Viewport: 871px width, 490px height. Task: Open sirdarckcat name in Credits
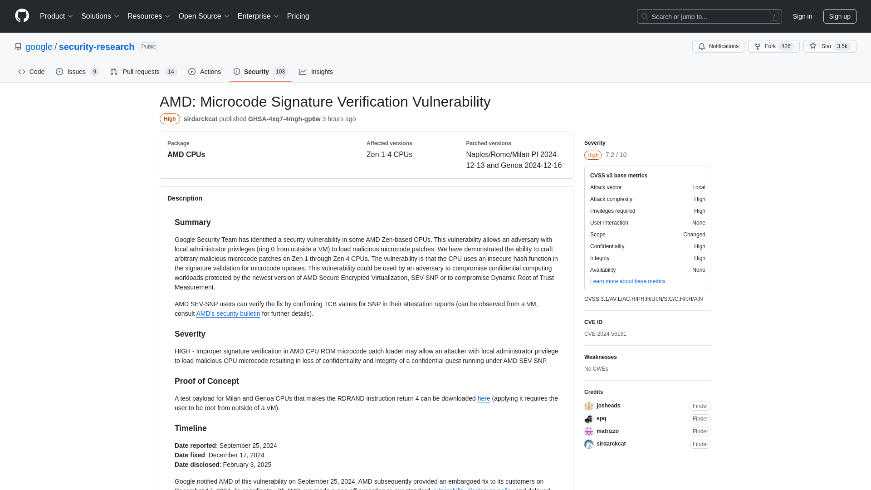[611, 444]
